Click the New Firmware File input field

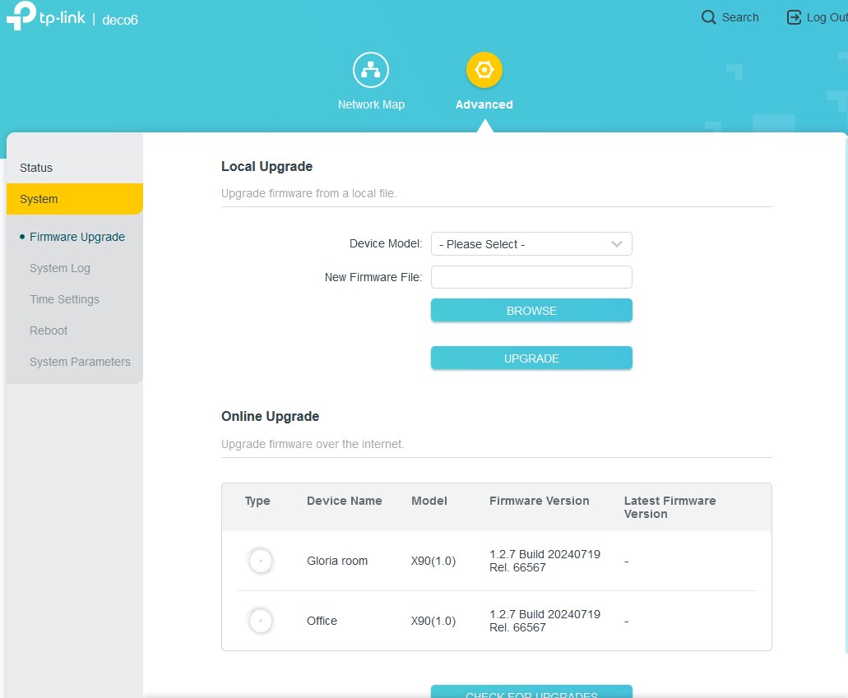[531, 277]
